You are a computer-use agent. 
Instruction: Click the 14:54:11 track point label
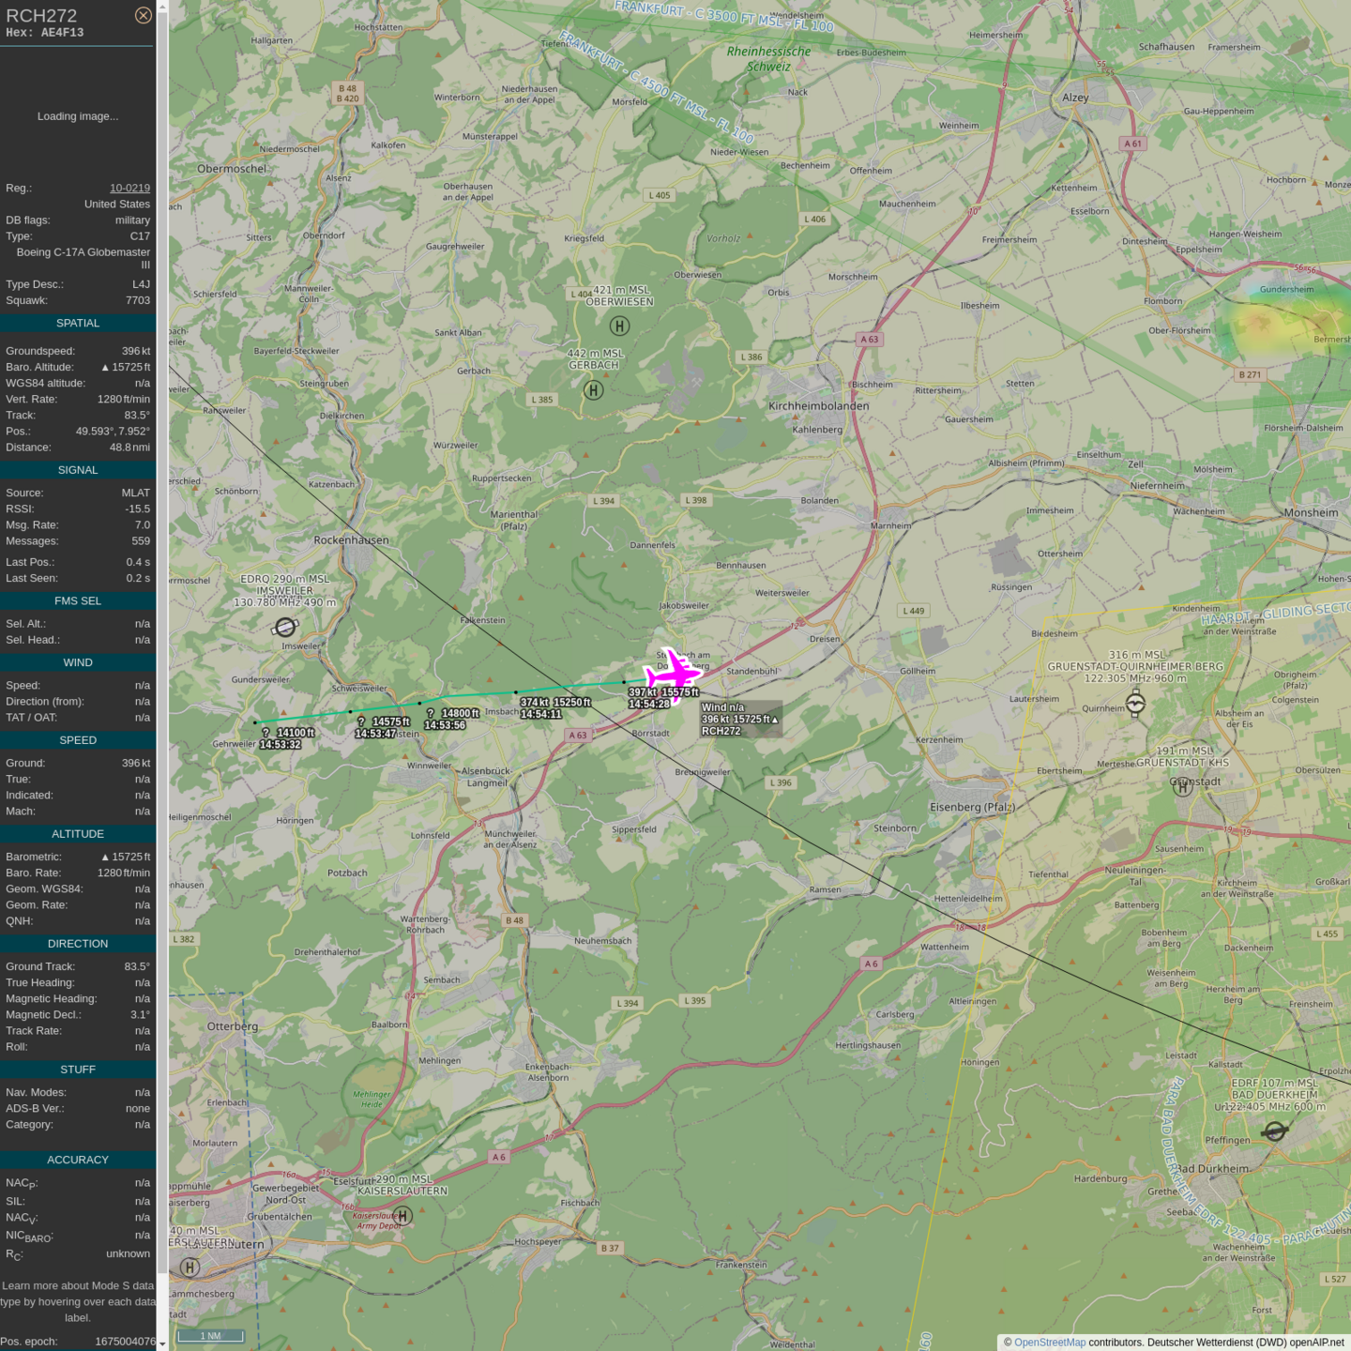coord(541,714)
